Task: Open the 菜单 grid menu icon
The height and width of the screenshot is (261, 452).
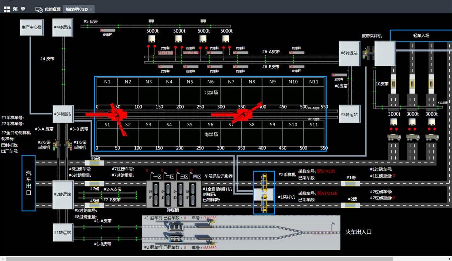Action: click(7, 9)
